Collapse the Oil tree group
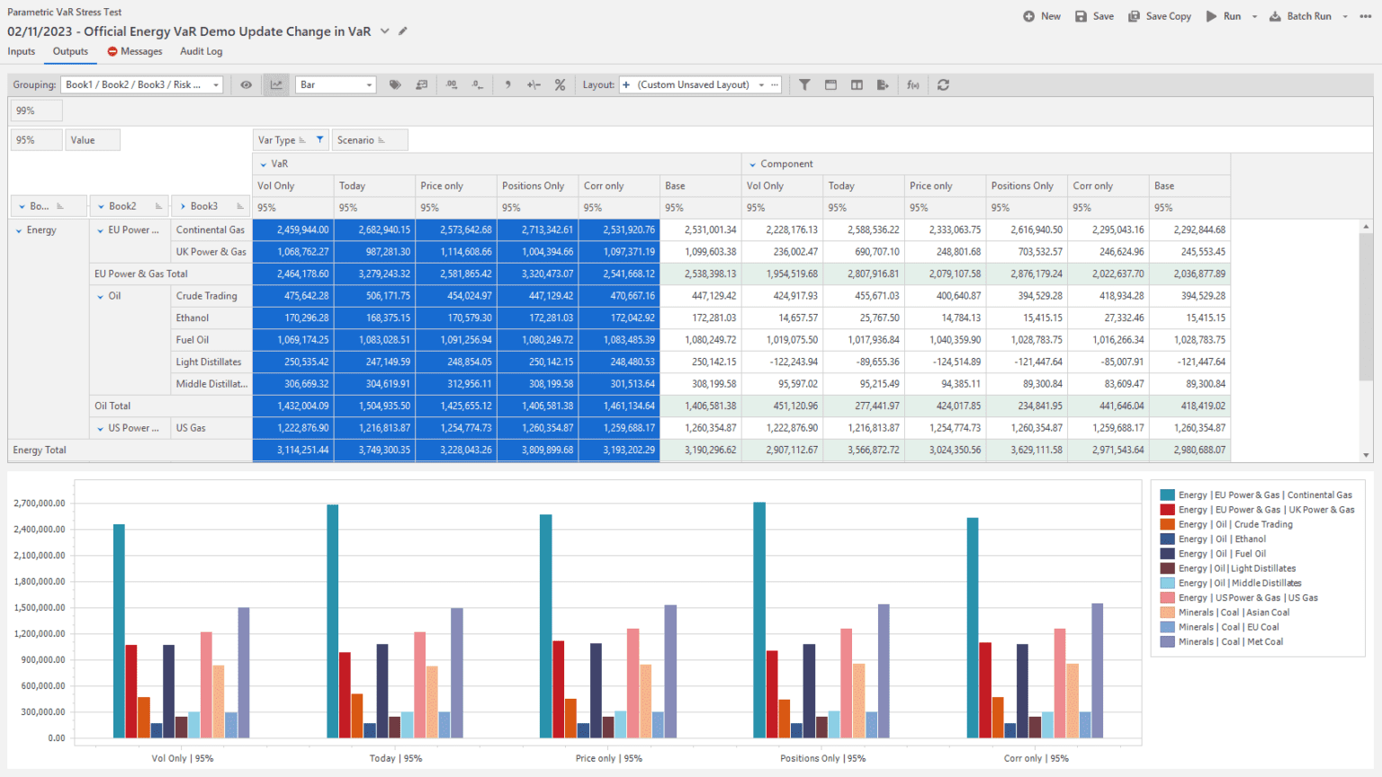The height and width of the screenshot is (777, 1382). click(x=100, y=296)
